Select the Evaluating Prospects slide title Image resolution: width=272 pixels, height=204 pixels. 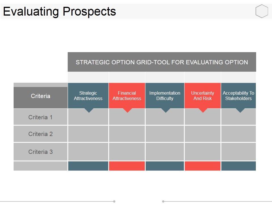coord(59,12)
